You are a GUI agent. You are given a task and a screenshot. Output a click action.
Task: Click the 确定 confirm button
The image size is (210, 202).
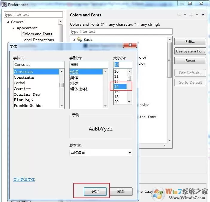click(x=95, y=192)
